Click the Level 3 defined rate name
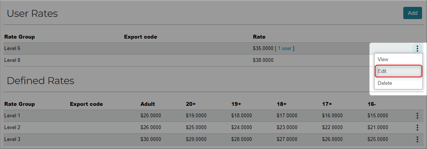 [x=12, y=139]
